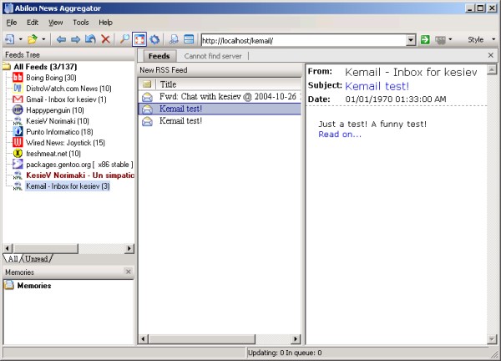Click the gray keyboard-like toolbar icon
Screen dimensions: 501x361
click(x=440, y=40)
